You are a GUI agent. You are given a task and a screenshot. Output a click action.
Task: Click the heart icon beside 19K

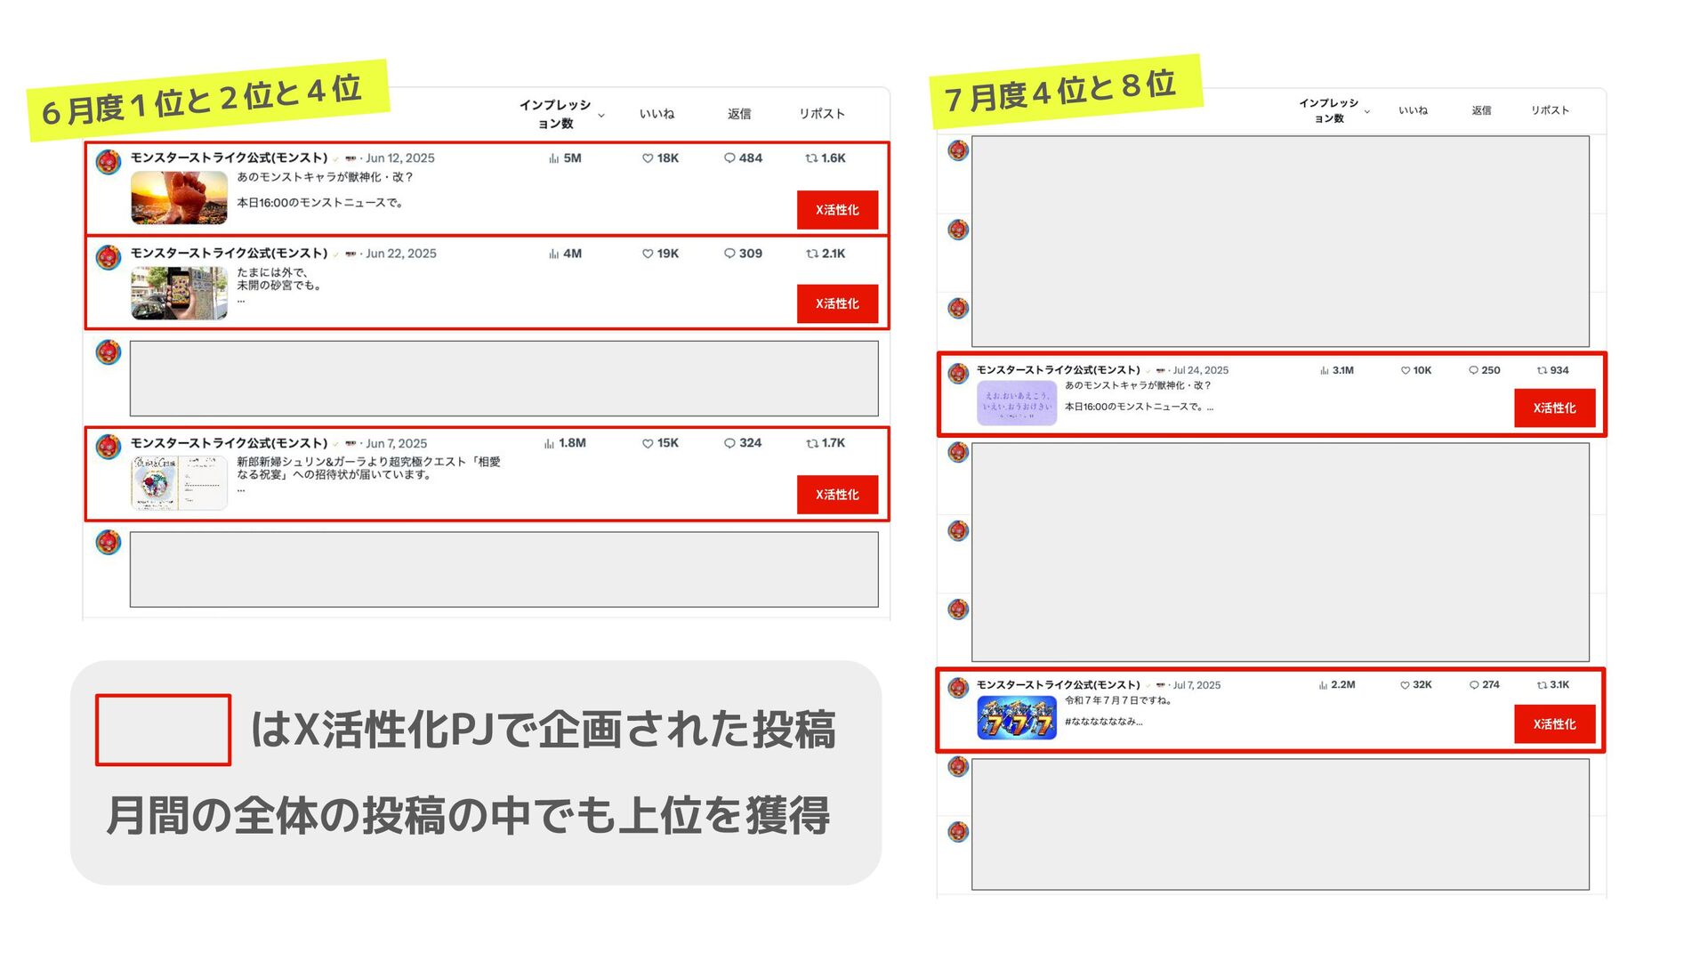[648, 254]
